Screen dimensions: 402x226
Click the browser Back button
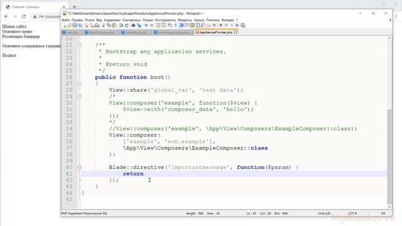6,16
